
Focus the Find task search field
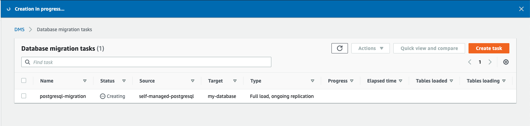pos(146,62)
